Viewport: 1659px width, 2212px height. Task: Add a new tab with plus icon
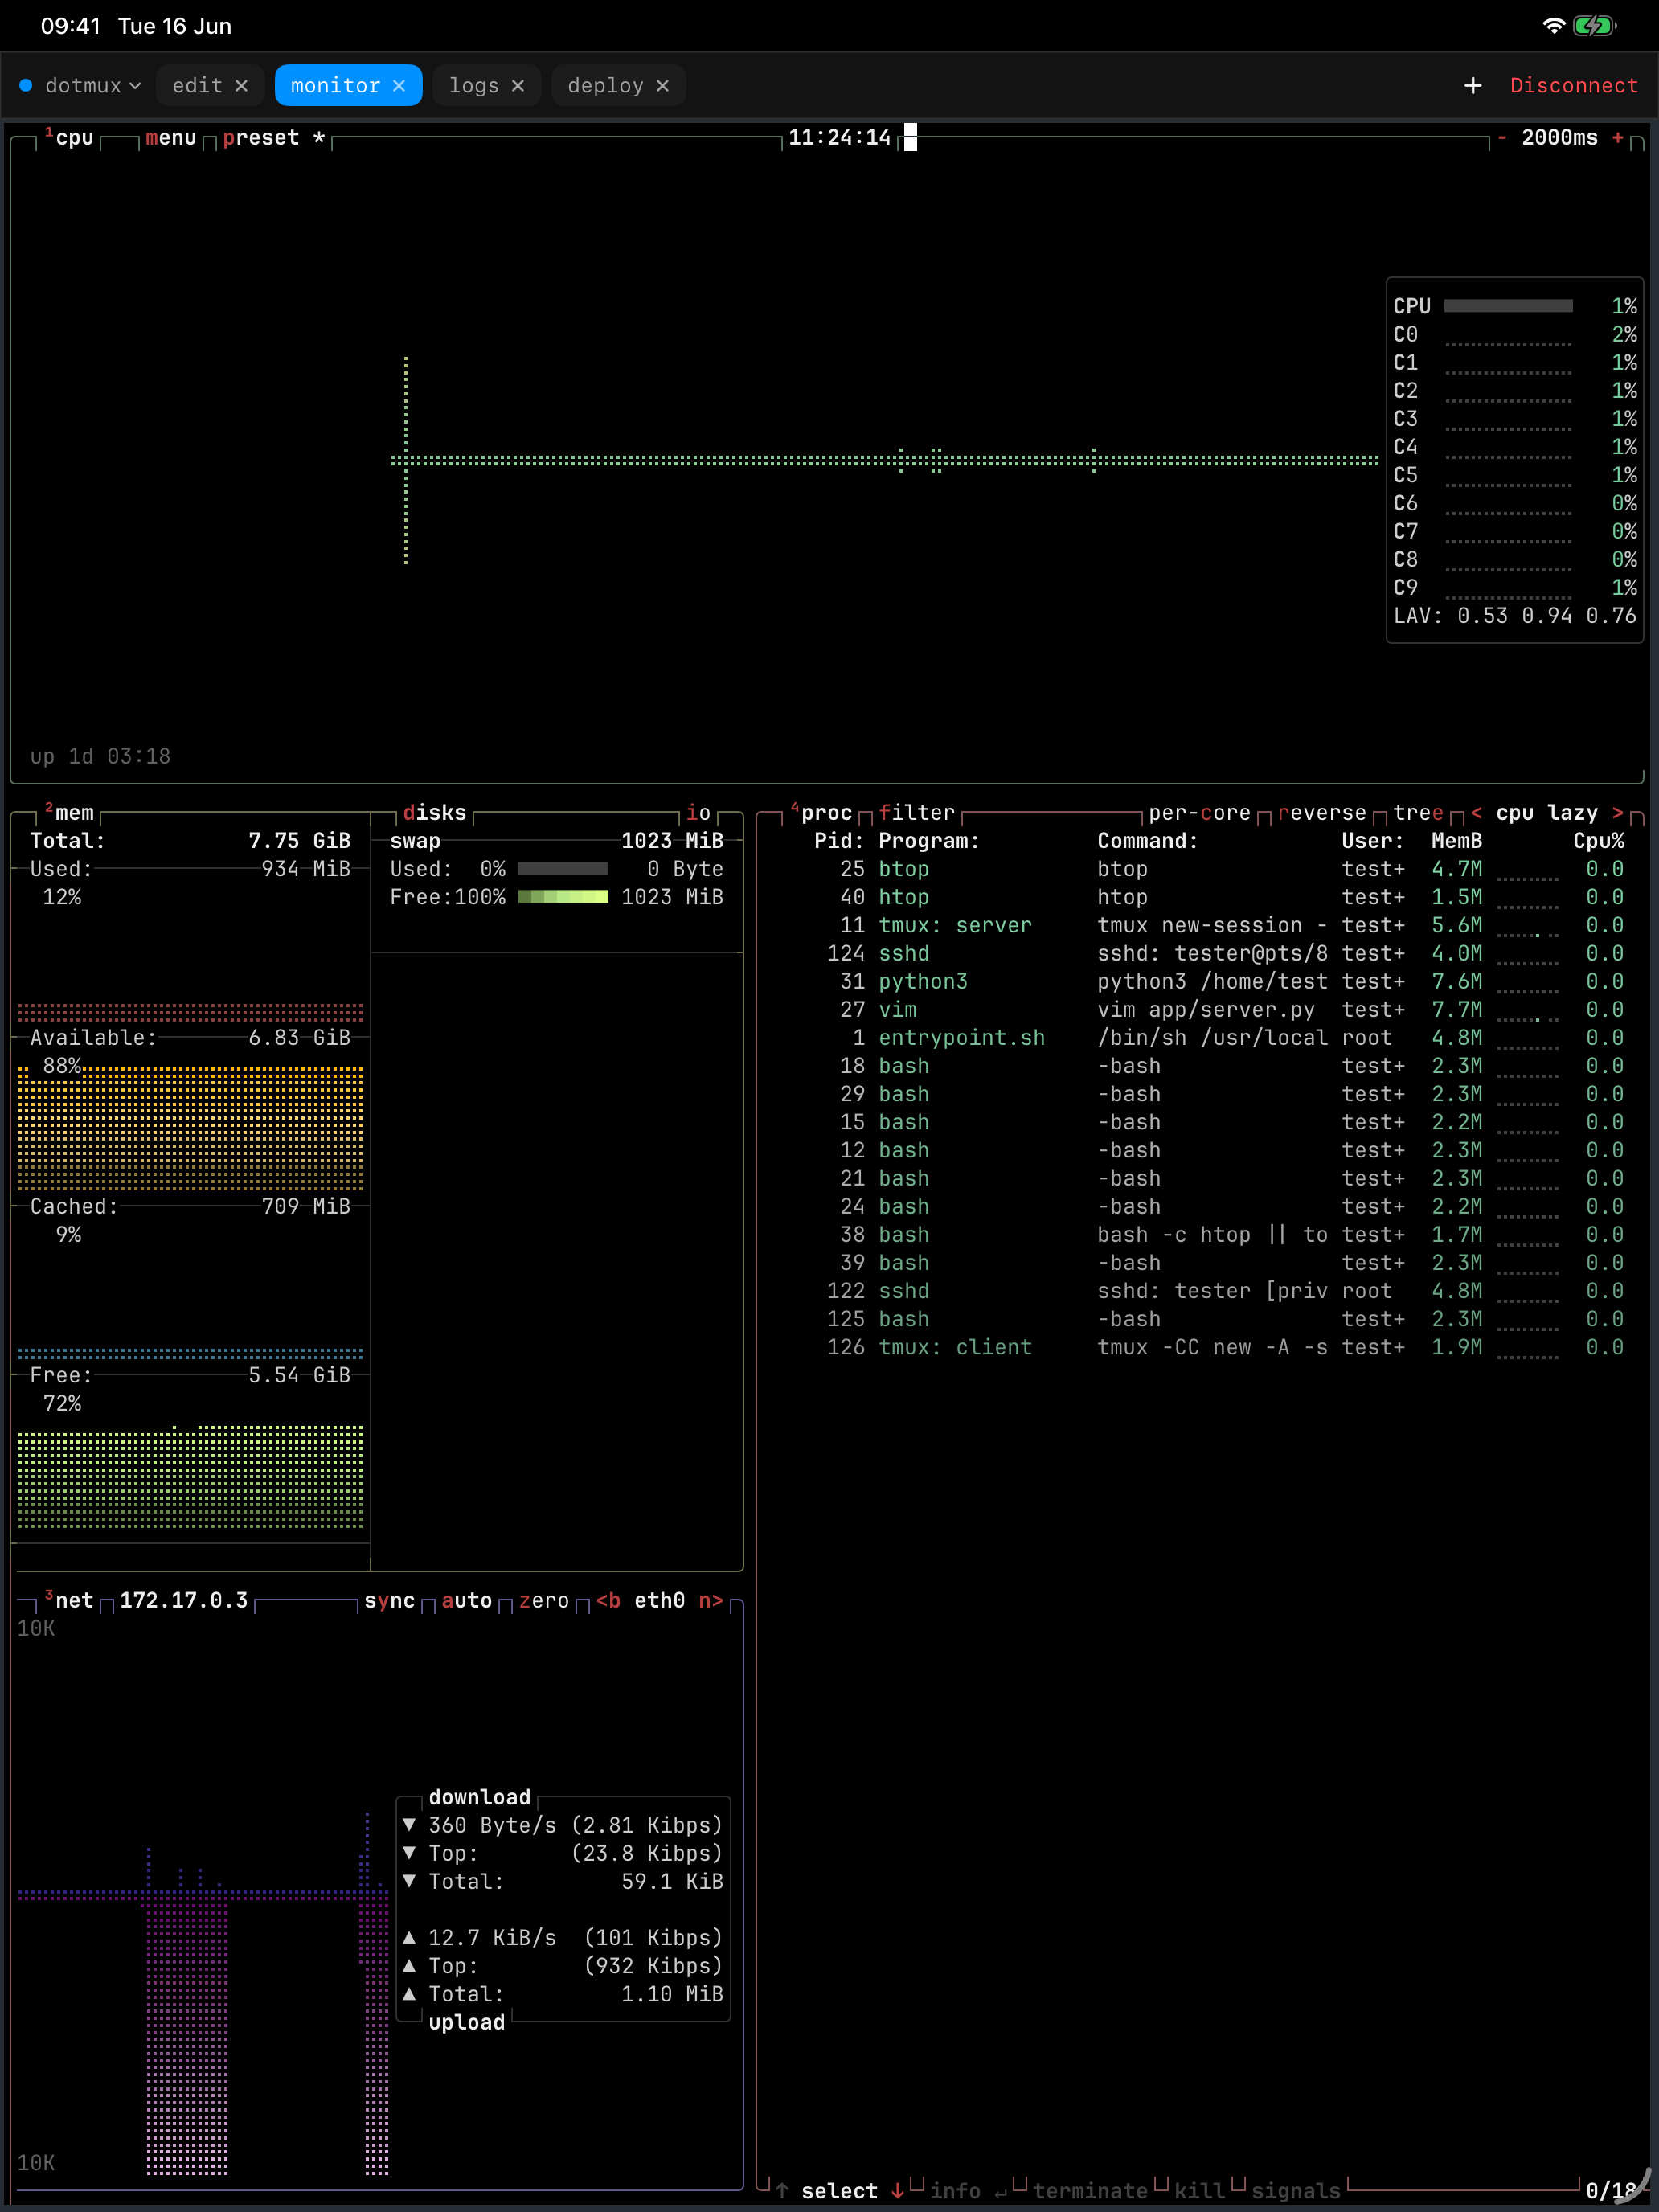coord(1472,86)
